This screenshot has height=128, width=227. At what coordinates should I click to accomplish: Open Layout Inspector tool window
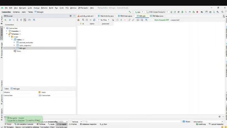[216, 124]
